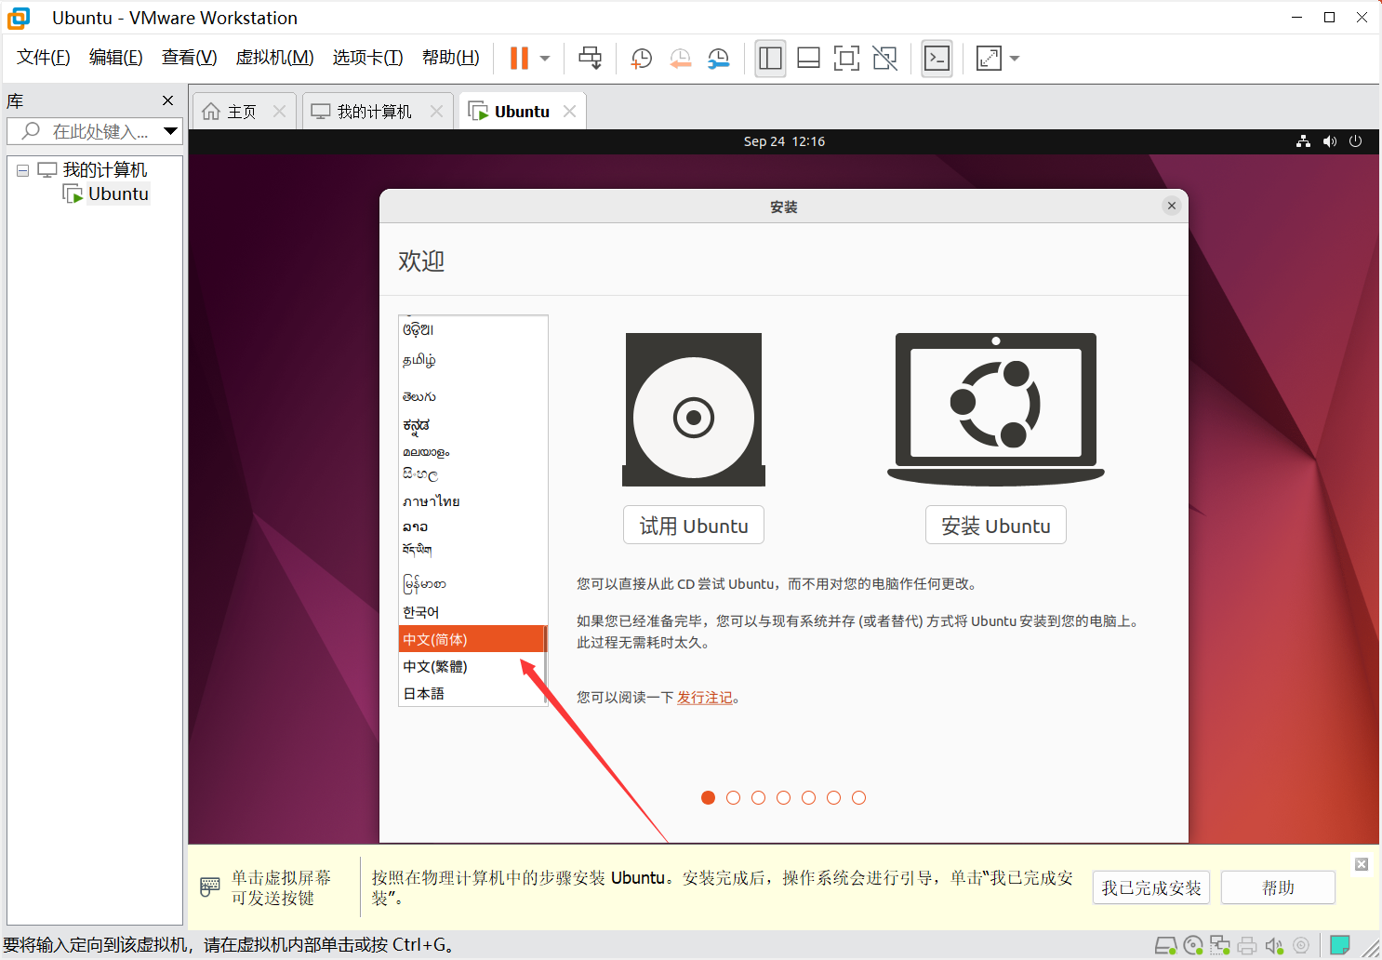Open the snapshot manager icon with wrench
The width and height of the screenshot is (1382, 960).
[x=719, y=59]
